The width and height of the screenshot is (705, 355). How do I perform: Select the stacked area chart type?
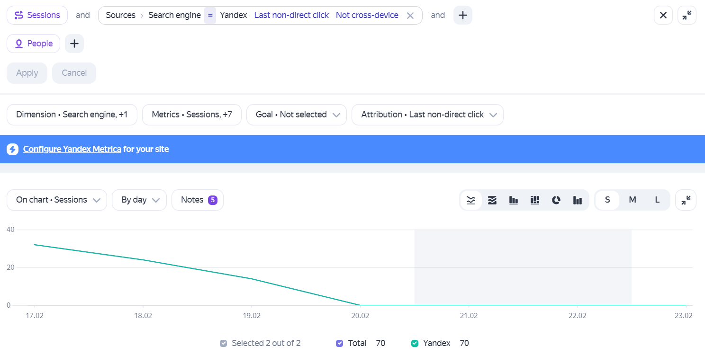point(492,200)
